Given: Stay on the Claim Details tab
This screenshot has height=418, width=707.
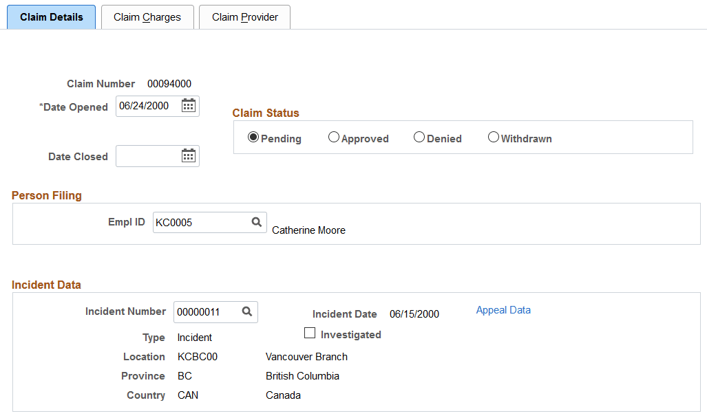Looking at the screenshot, I should click(51, 16).
